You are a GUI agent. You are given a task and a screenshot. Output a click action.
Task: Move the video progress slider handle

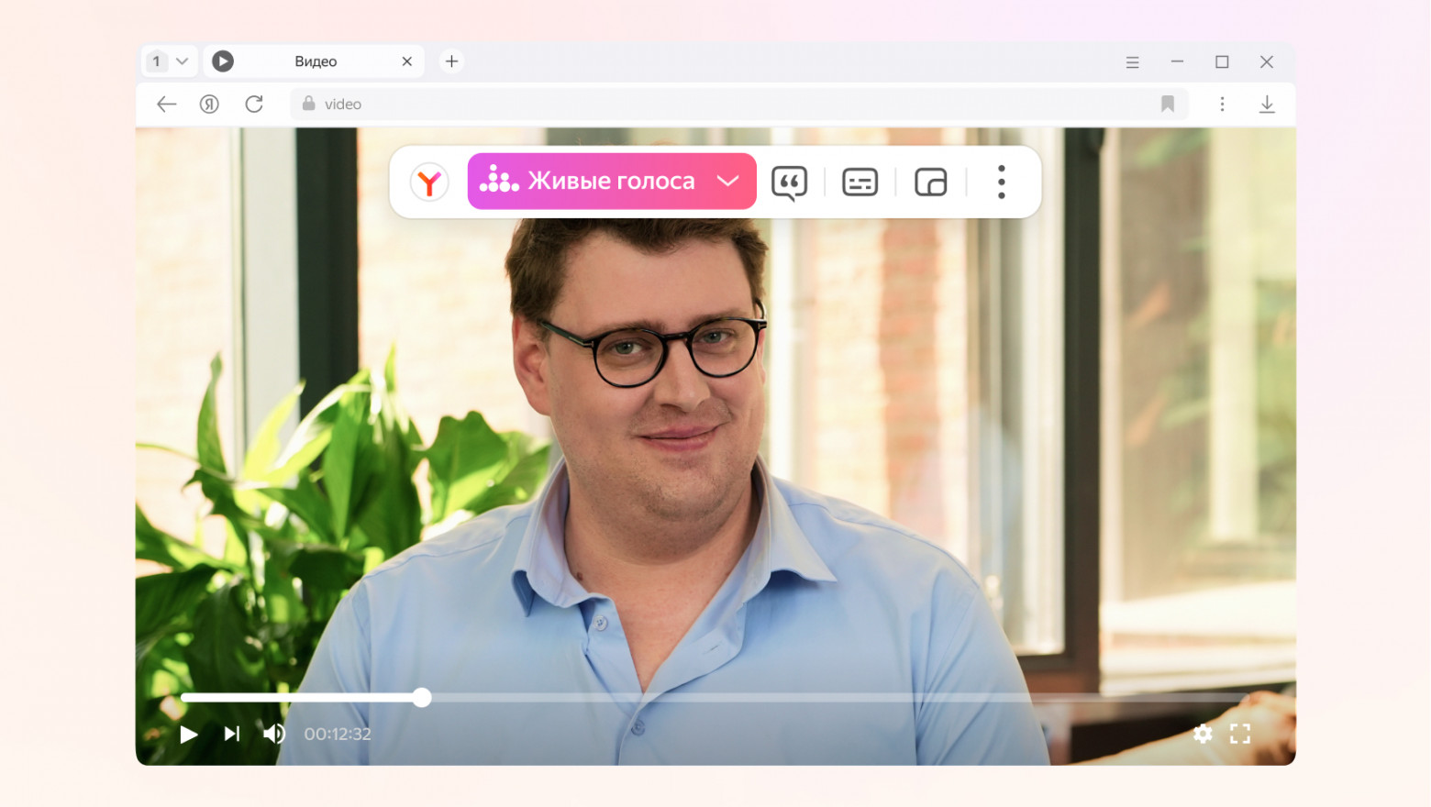pos(421,698)
